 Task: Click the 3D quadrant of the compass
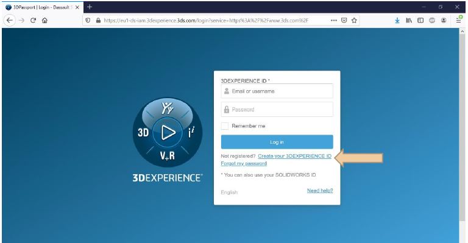click(143, 132)
